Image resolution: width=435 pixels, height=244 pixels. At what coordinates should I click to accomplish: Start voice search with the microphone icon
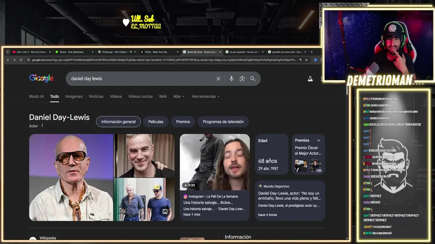(x=231, y=79)
